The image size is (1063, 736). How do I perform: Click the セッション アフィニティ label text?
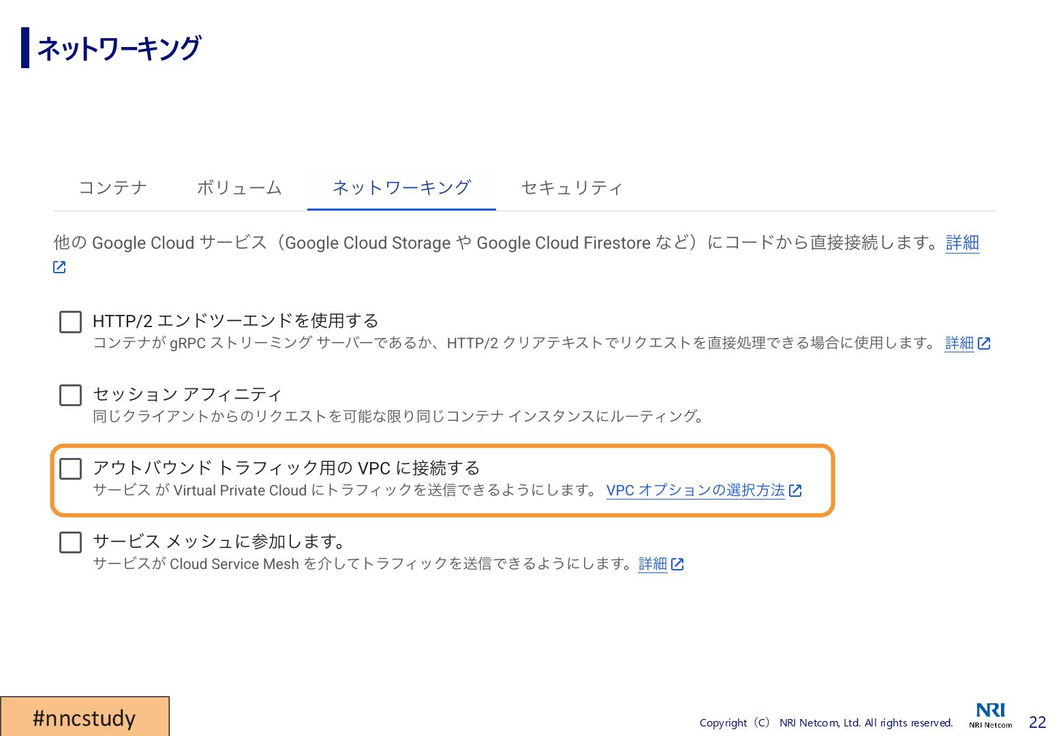(x=187, y=395)
